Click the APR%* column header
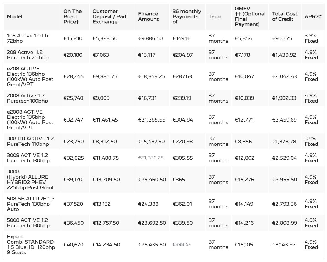The image size is (327, 262). pos(313,16)
